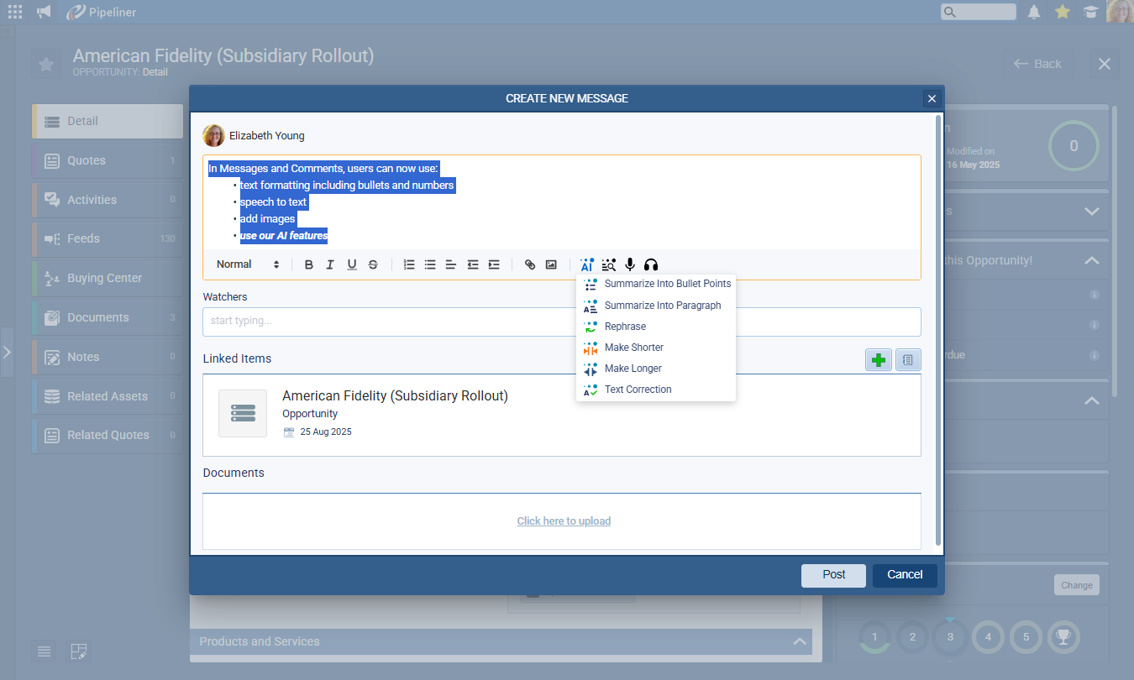Viewport: 1134px width, 680px height.
Task: Mark the opportunity as favorite with star
Action: coord(46,64)
